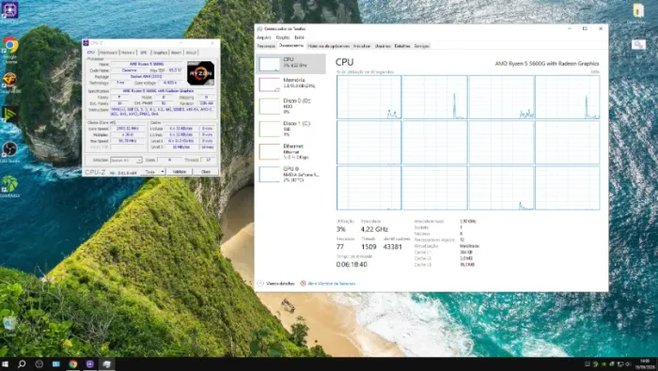Image resolution: width=658 pixels, height=371 pixels.
Task: Select Disco 0 (D:) in performance sidebar
Action: 290,106
